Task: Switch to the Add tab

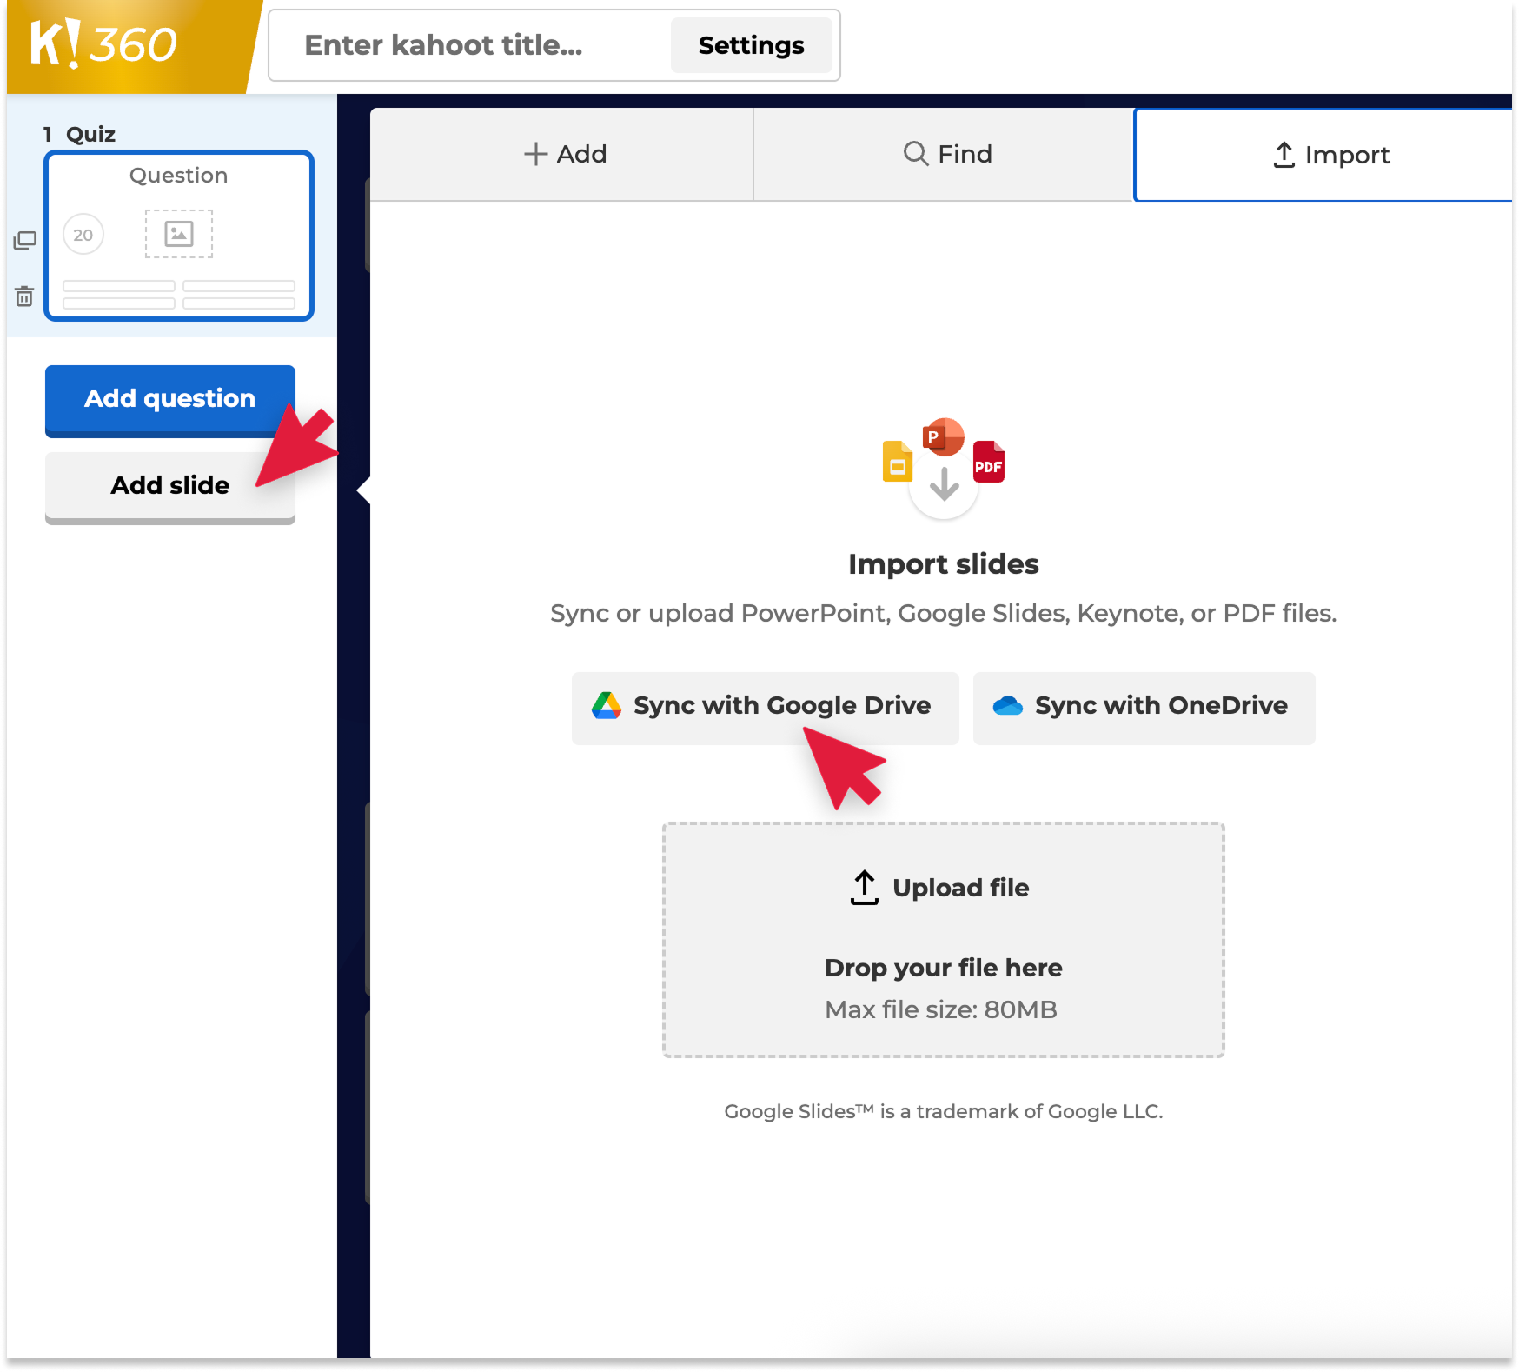Action: [x=562, y=154]
